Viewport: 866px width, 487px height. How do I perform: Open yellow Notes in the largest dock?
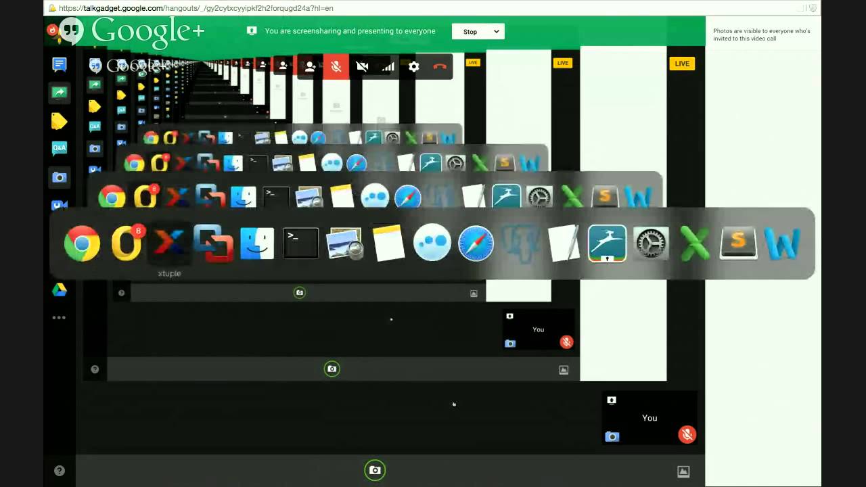pos(388,243)
